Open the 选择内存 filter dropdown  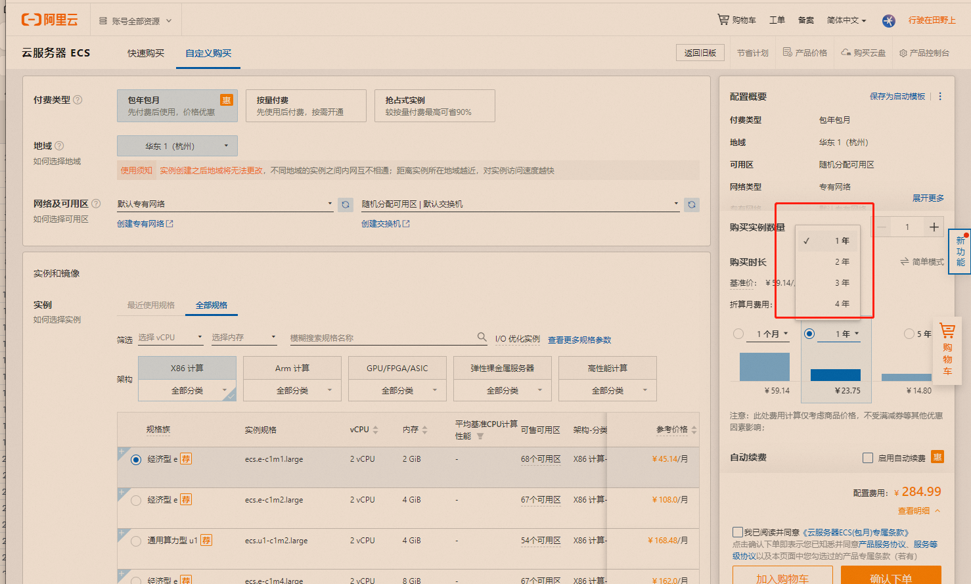[x=244, y=337]
